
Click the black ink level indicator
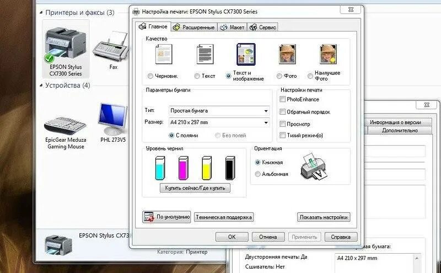click(x=230, y=168)
